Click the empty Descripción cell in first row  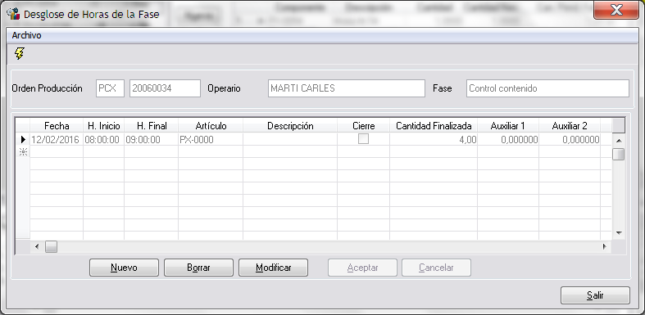click(290, 140)
